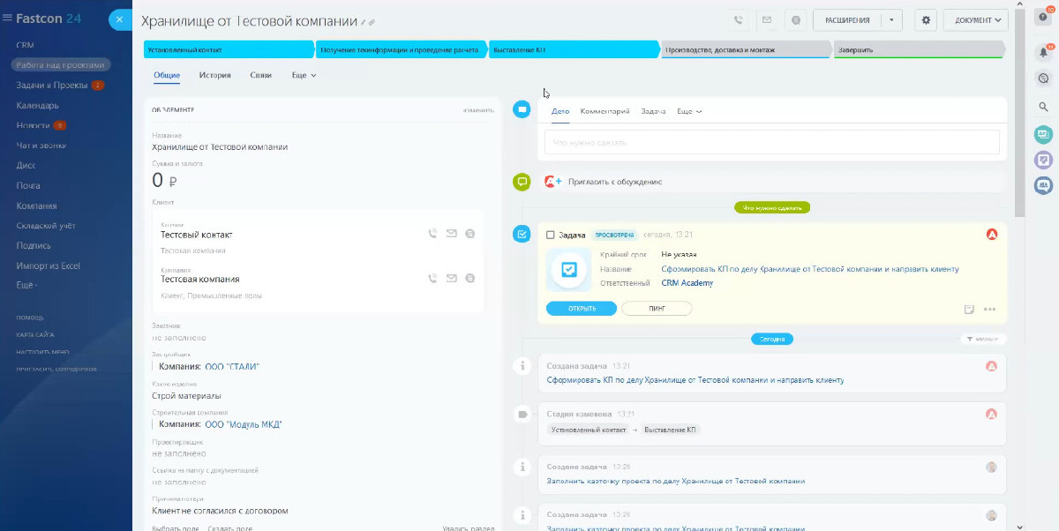The image size is (1059, 531).
Task: Open the help question mark icon
Action: pos(1043,19)
